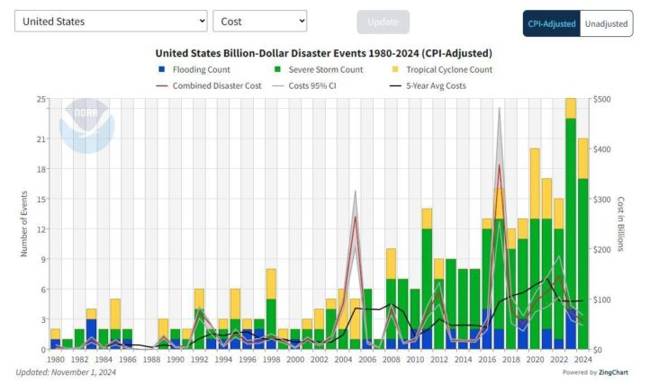This screenshot has width=650, height=384.
Task: Click the green Severe Storm legend square
Action: coord(278,69)
